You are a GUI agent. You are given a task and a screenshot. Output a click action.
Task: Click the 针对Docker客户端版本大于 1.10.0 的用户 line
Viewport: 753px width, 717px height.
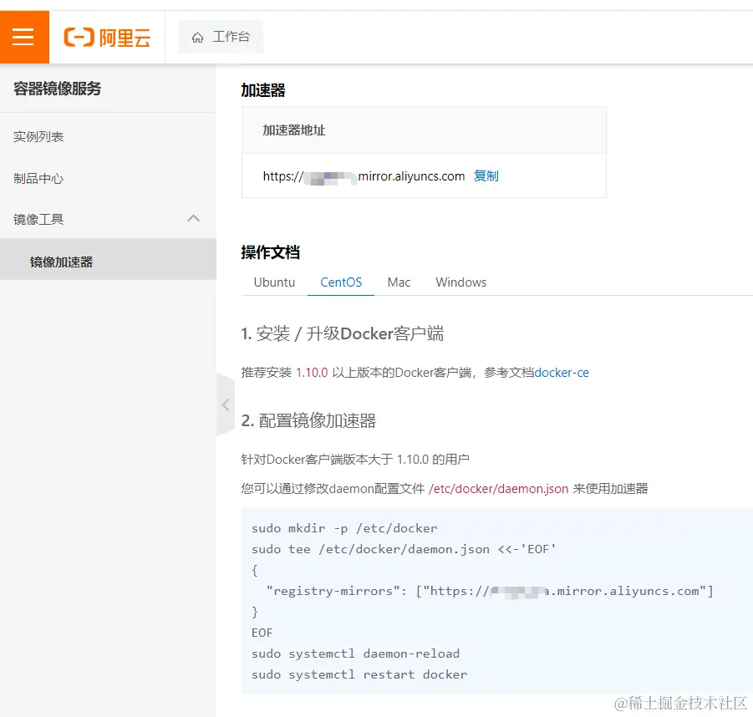pos(355,460)
